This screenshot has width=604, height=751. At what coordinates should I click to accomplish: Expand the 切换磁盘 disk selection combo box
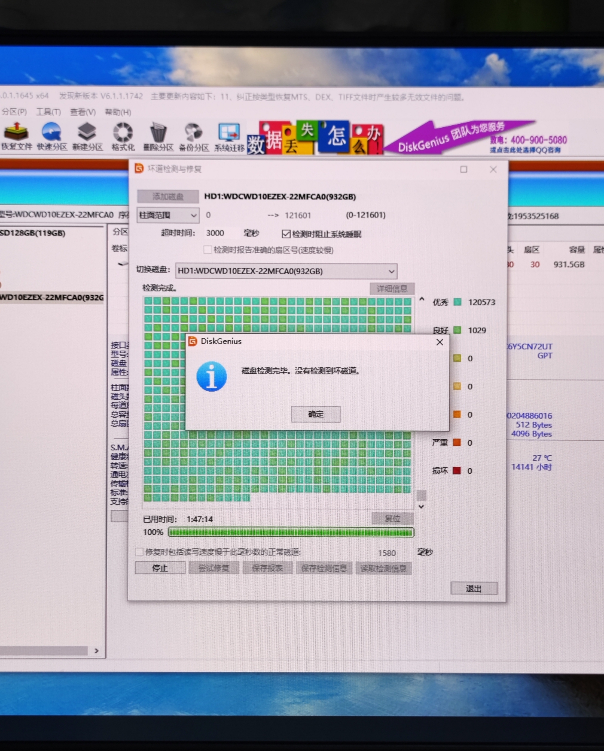coord(286,271)
